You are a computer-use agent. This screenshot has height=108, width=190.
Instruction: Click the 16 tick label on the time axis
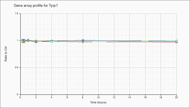tap(145, 97)
